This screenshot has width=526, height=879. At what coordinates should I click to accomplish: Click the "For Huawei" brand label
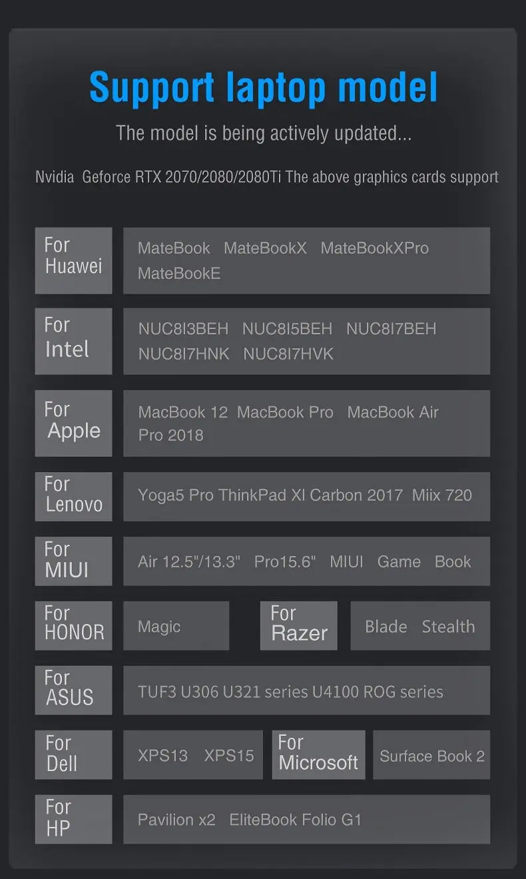click(x=73, y=260)
